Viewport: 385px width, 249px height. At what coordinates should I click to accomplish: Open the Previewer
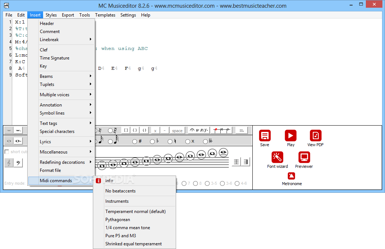click(304, 157)
